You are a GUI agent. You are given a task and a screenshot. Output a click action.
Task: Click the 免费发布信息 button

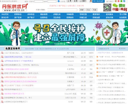13,49
